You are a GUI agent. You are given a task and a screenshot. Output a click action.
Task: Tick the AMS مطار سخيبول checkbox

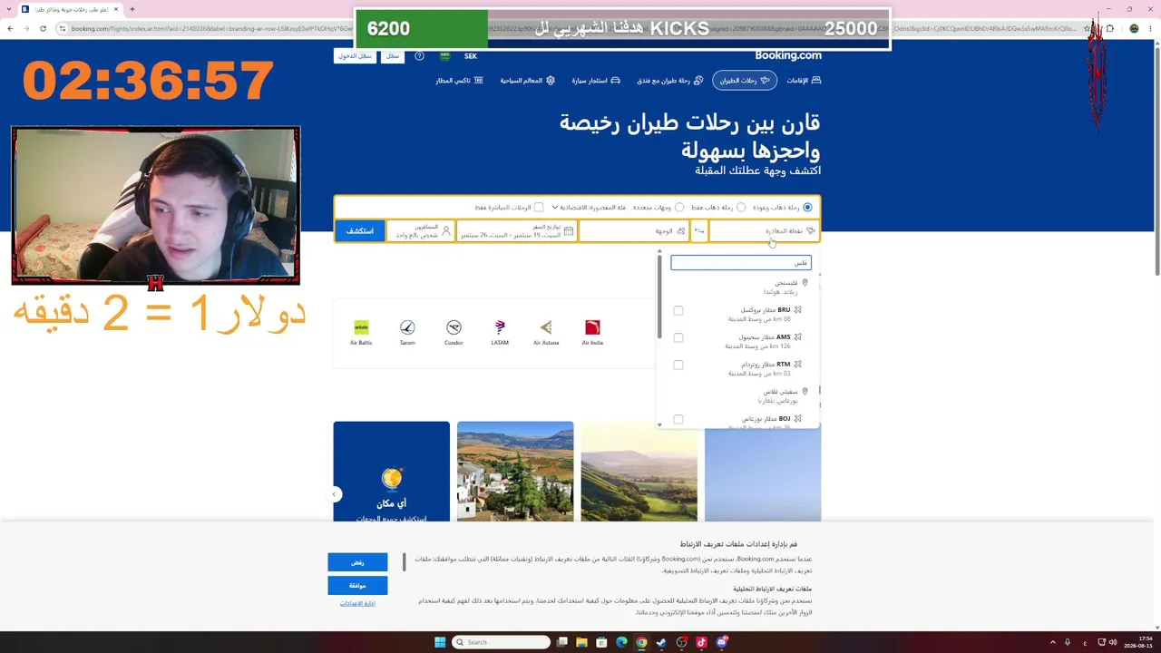[x=678, y=337]
